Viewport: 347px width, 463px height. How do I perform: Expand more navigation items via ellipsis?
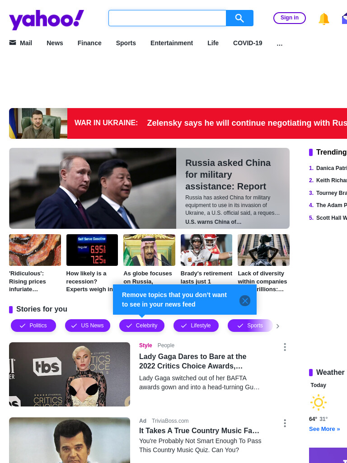tap(279, 44)
